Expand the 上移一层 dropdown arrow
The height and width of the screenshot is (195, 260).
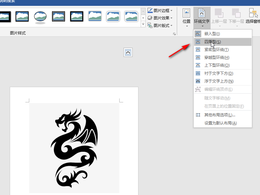point(220,26)
